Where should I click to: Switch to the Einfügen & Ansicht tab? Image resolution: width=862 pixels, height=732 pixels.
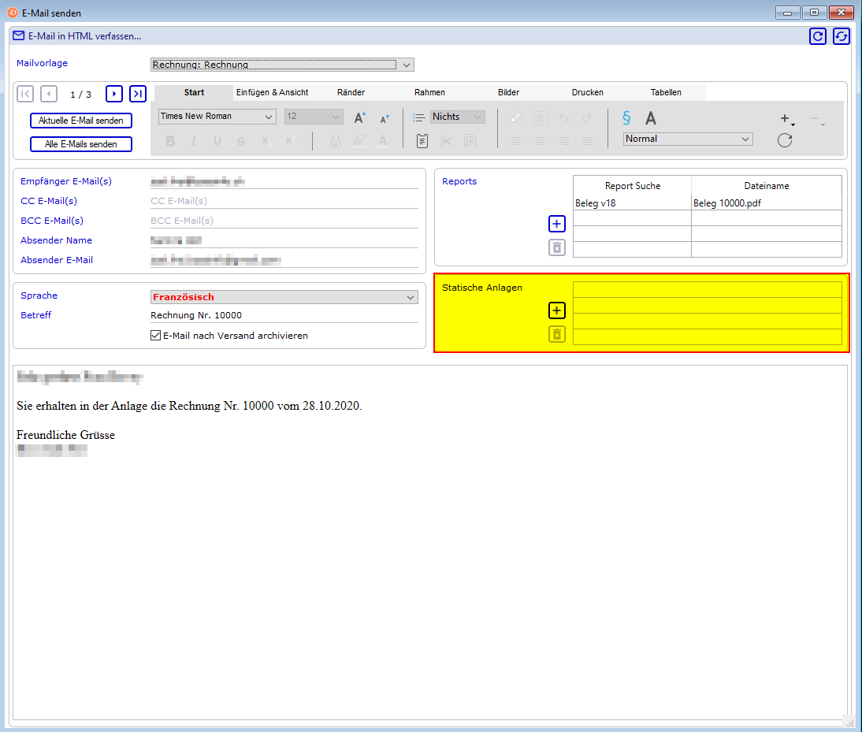click(272, 92)
